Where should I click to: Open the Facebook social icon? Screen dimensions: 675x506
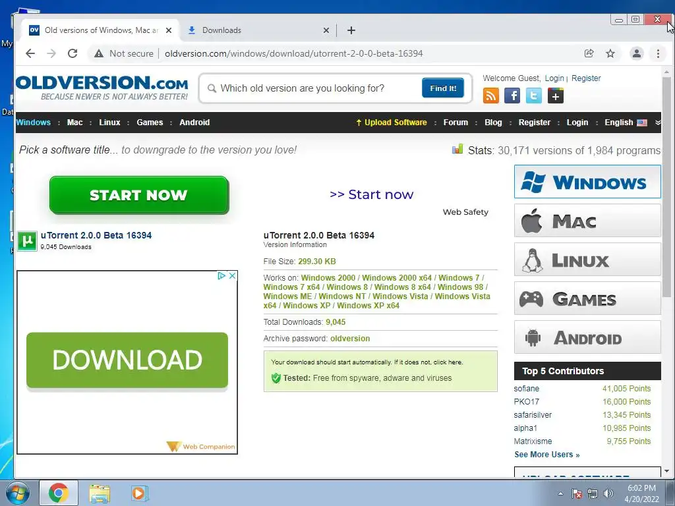512,96
